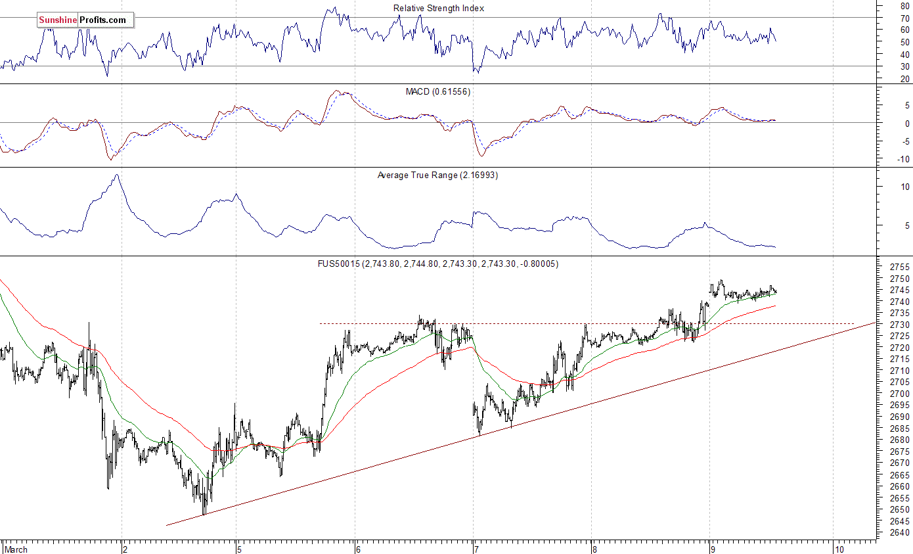Click the 2650 price axis value
Image resolution: width=913 pixels, height=554 pixels.
pos(899,510)
